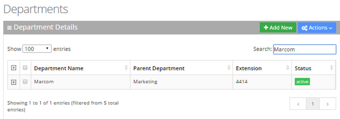This screenshot has width=340, height=119.
Task: Click the Marcom department name cell
Action: pyautogui.click(x=44, y=81)
